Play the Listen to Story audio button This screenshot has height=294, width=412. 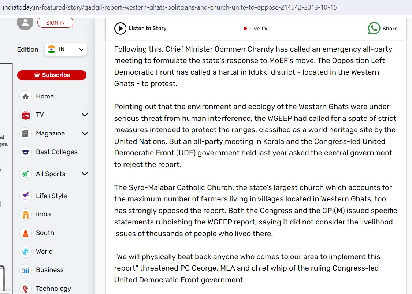tap(120, 29)
